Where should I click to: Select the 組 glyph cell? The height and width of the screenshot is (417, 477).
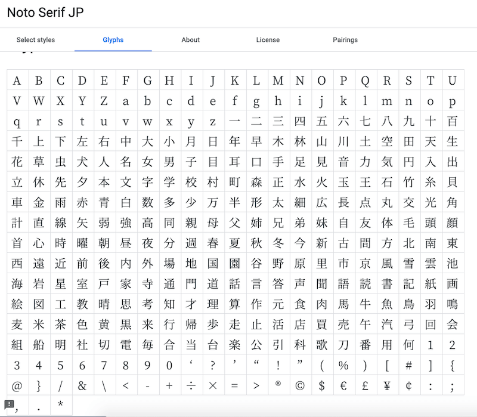[x=18, y=344]
